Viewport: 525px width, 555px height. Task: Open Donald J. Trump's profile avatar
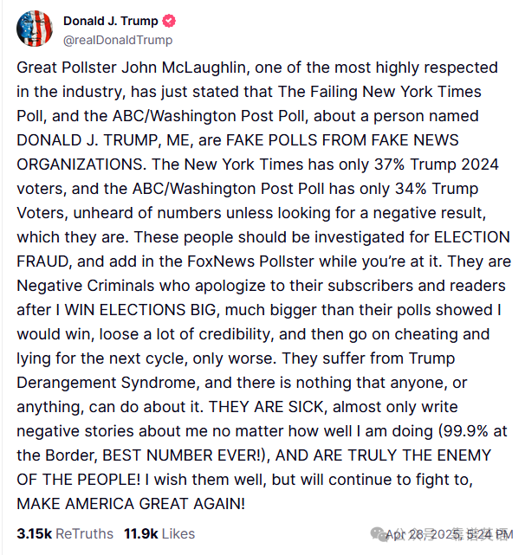tap(35, 29)
